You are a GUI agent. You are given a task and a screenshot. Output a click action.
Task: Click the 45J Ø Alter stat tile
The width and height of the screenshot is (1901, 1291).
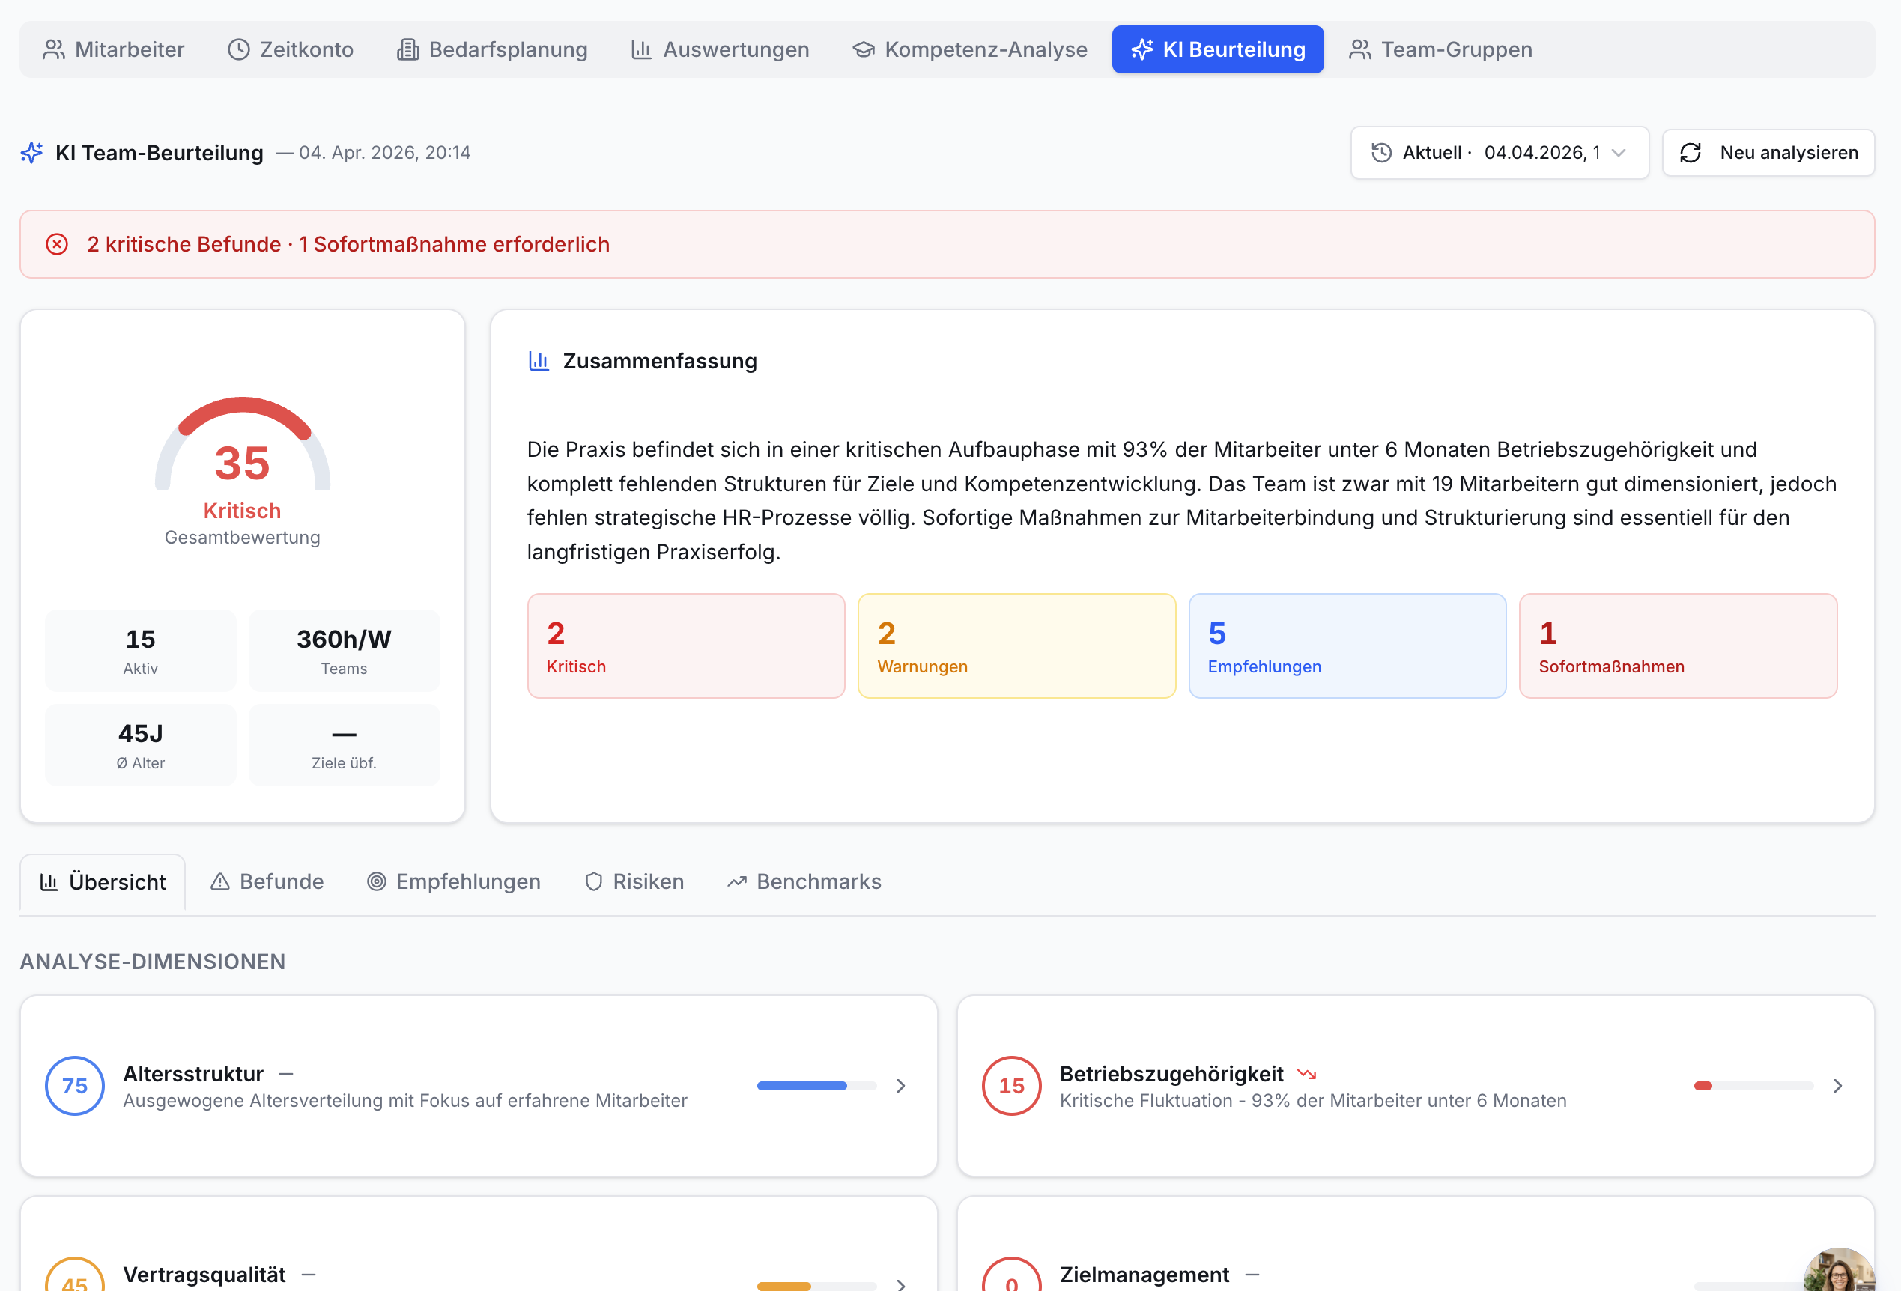(x=141, y=745)
